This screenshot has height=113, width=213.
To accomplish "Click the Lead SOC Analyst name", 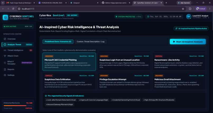I will [200, 16].
